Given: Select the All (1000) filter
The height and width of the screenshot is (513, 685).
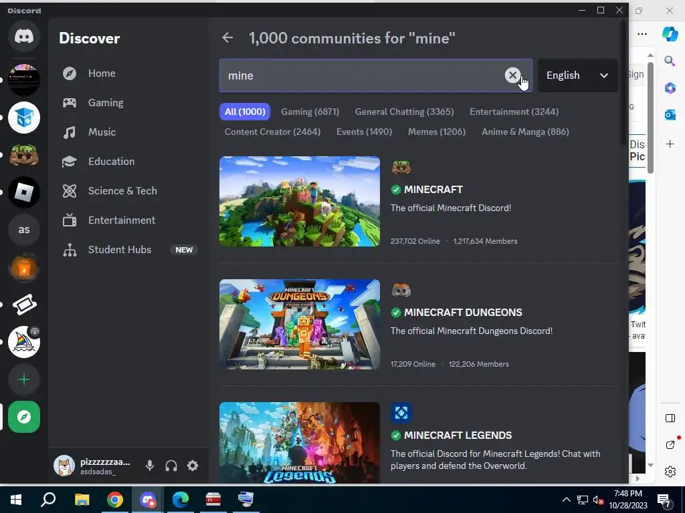Looking at the screenshot, I should click(x=245, y=112).
